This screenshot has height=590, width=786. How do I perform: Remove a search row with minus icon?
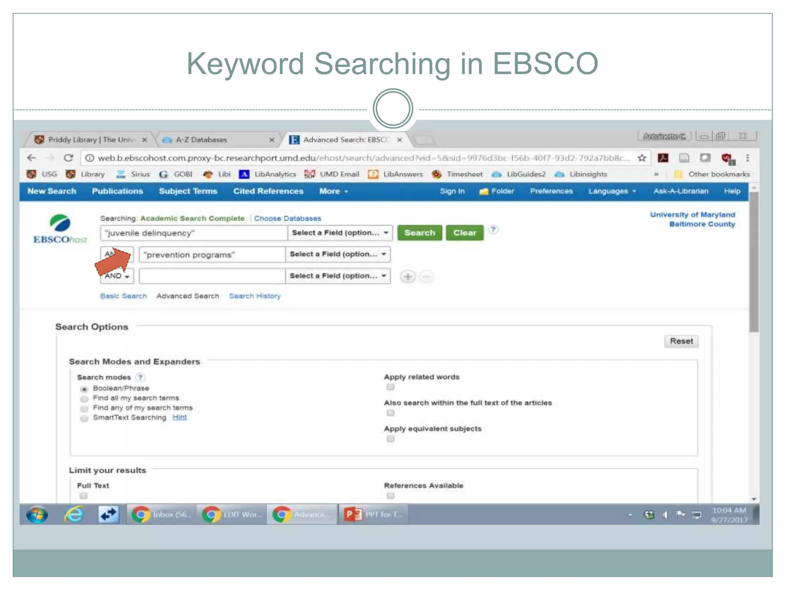click(x=426, y=277)
